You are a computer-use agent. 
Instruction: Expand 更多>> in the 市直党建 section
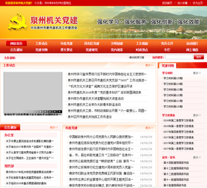149,128
